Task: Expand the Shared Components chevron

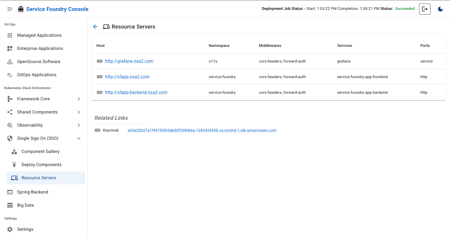Action: (79, 112)
